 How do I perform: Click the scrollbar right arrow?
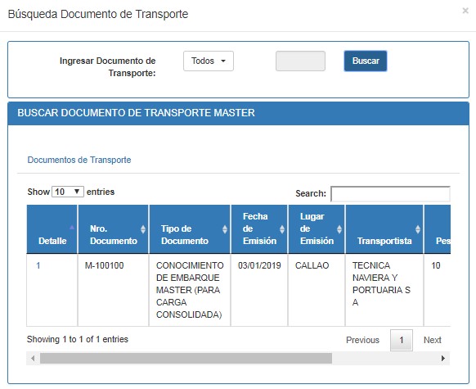pyautogui.click(x=443, y=359)
